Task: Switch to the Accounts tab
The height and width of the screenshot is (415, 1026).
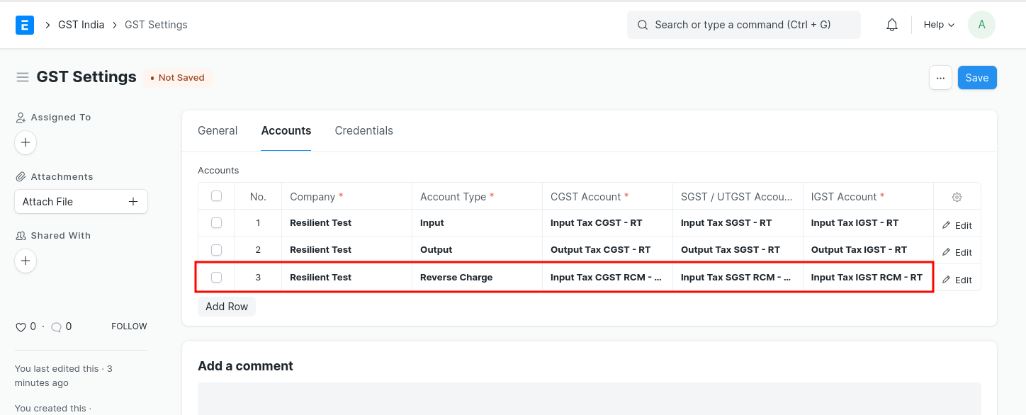Action: (x=286, y=131)
